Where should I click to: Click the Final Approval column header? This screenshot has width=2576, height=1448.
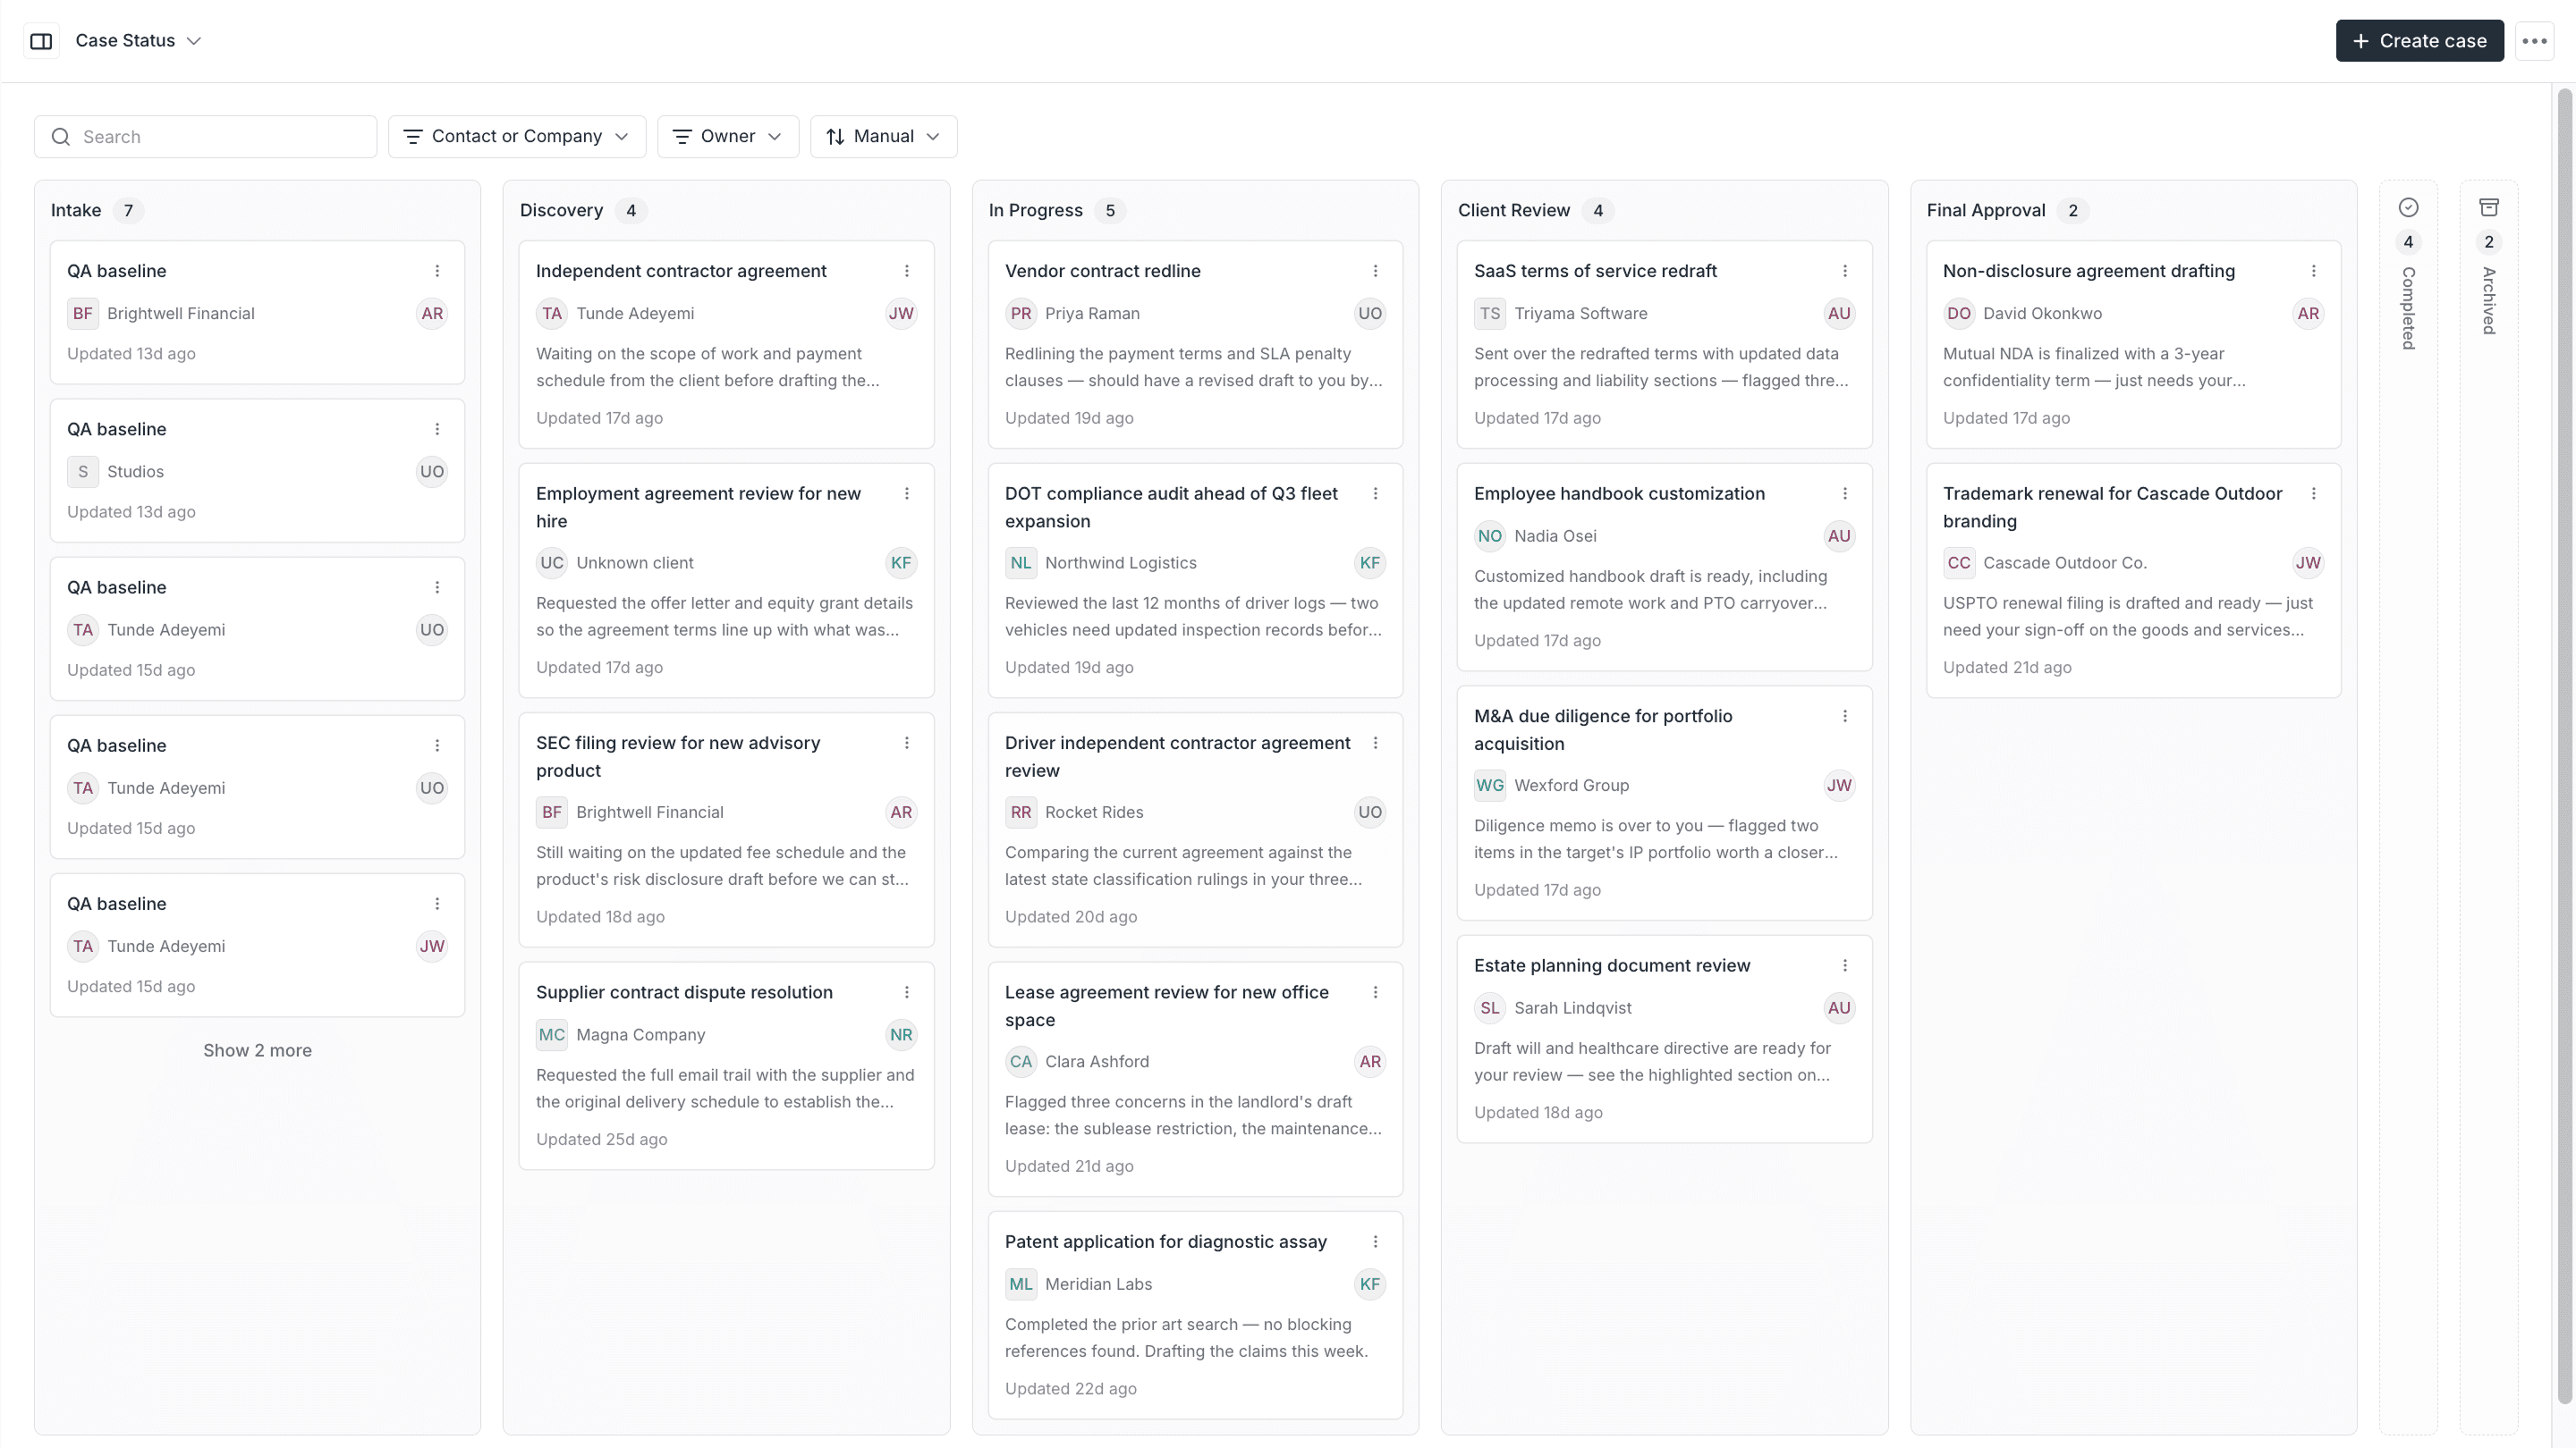(x=1985, y=210)
